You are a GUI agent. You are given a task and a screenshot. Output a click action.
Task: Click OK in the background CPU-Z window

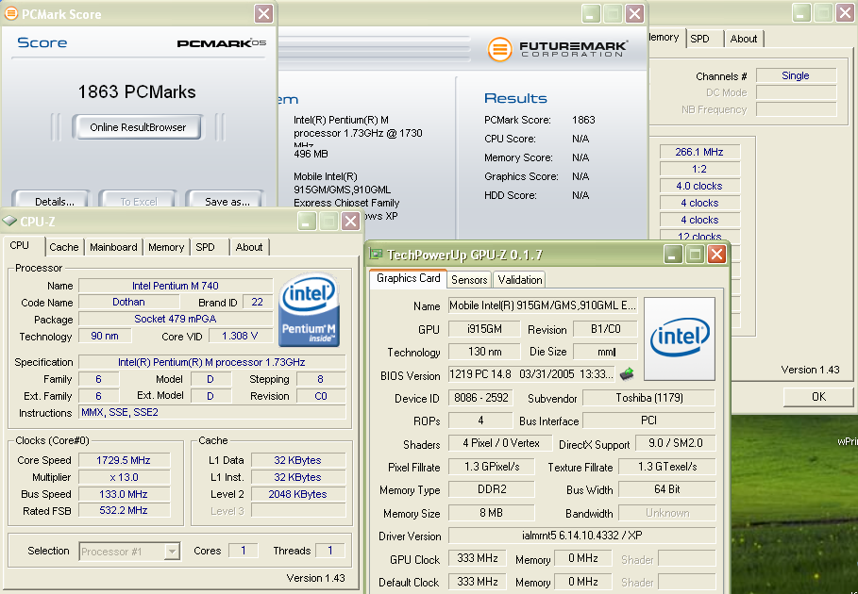[x=818, y=397]
